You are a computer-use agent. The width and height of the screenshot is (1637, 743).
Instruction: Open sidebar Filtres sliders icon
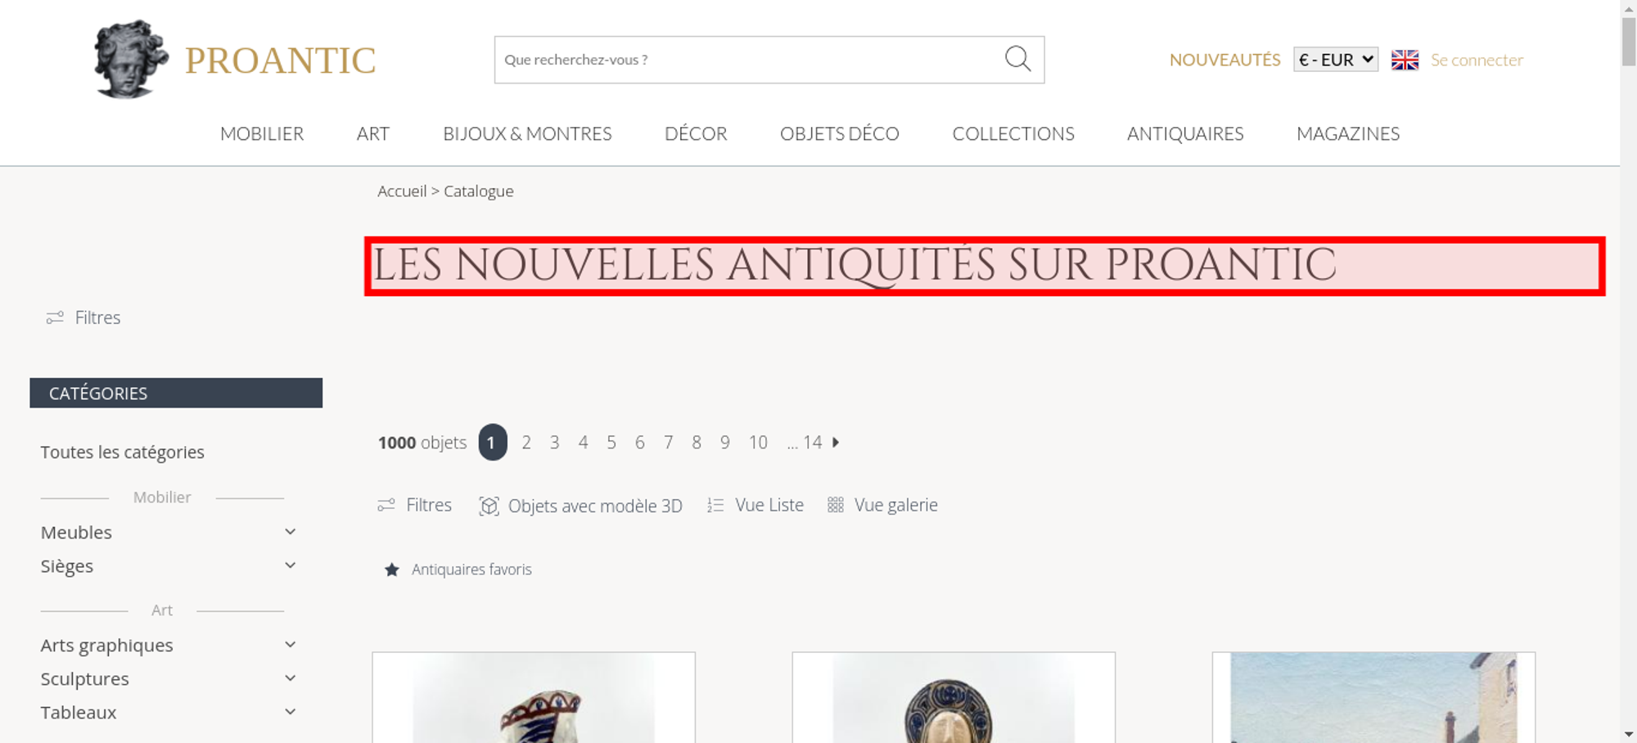[55, 317]
